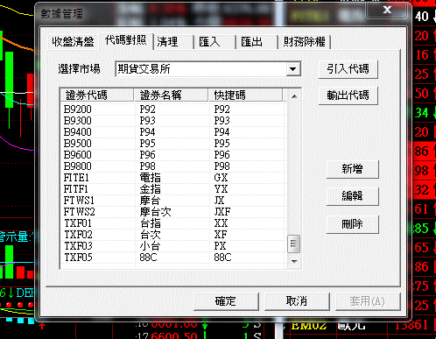Confirm with the 確定 button
The width and height of the screenshot is (436, 339).
226,301
